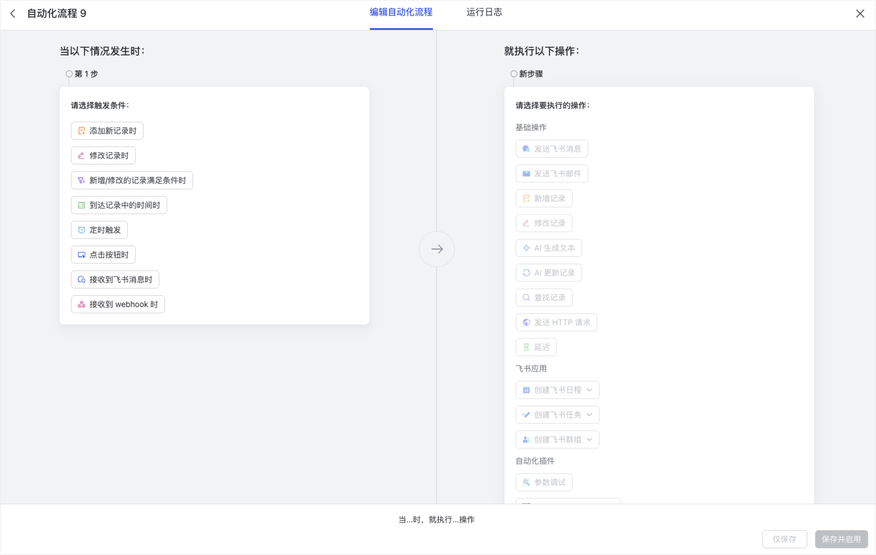Pick the 到达记录中的时间时 calendar trigger
This screenshot has width=876, height=555.
click(119, 205)
